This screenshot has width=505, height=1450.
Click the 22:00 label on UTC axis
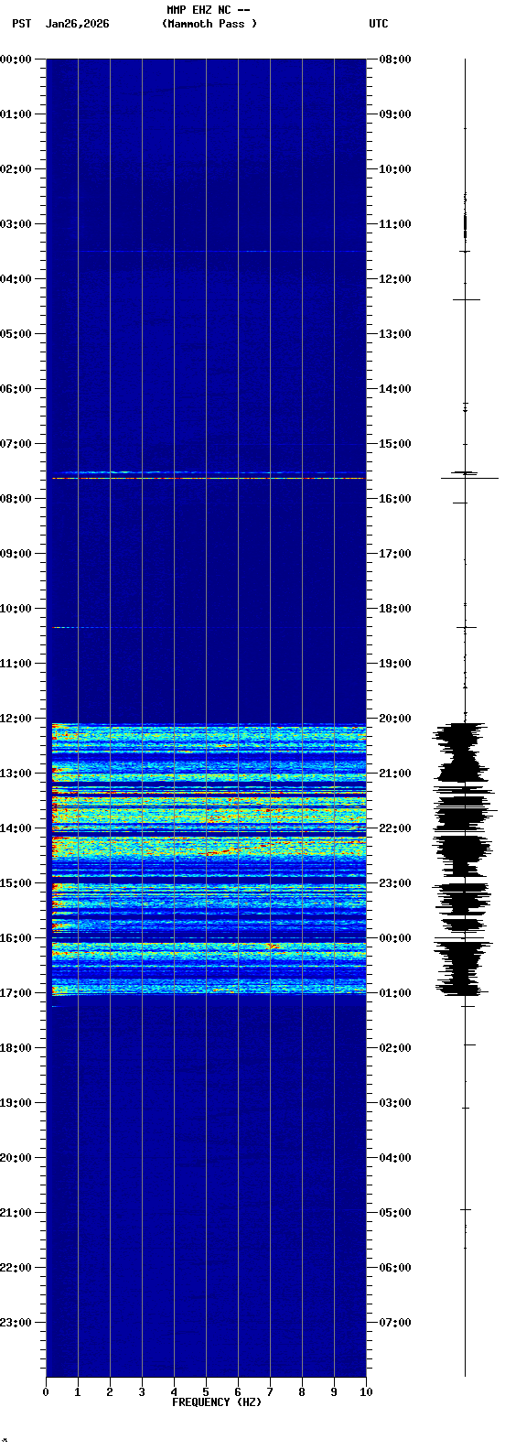pyautogui.click(x=395, y=828)
